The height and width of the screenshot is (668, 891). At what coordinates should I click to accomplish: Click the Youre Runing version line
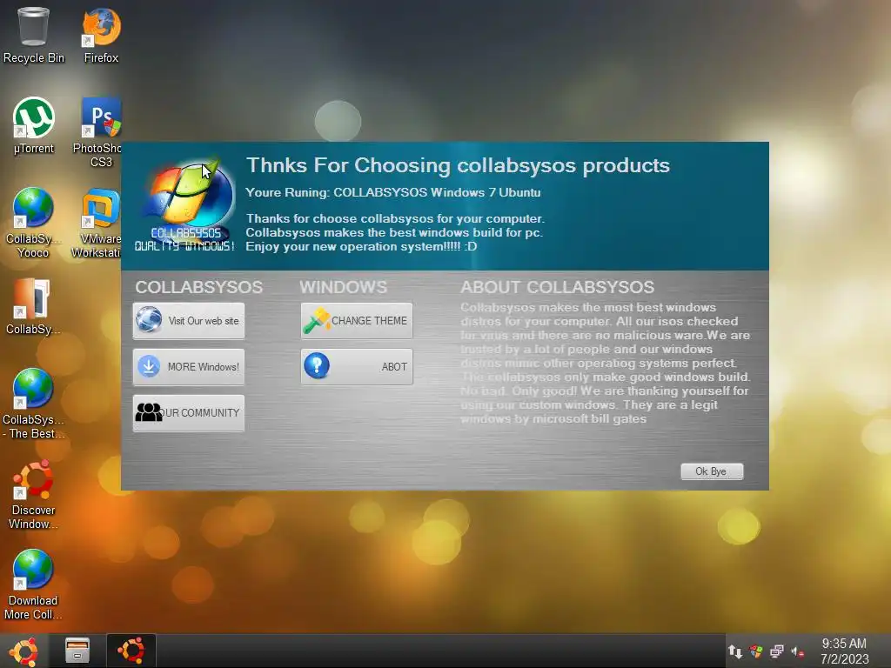coord(393,192)
